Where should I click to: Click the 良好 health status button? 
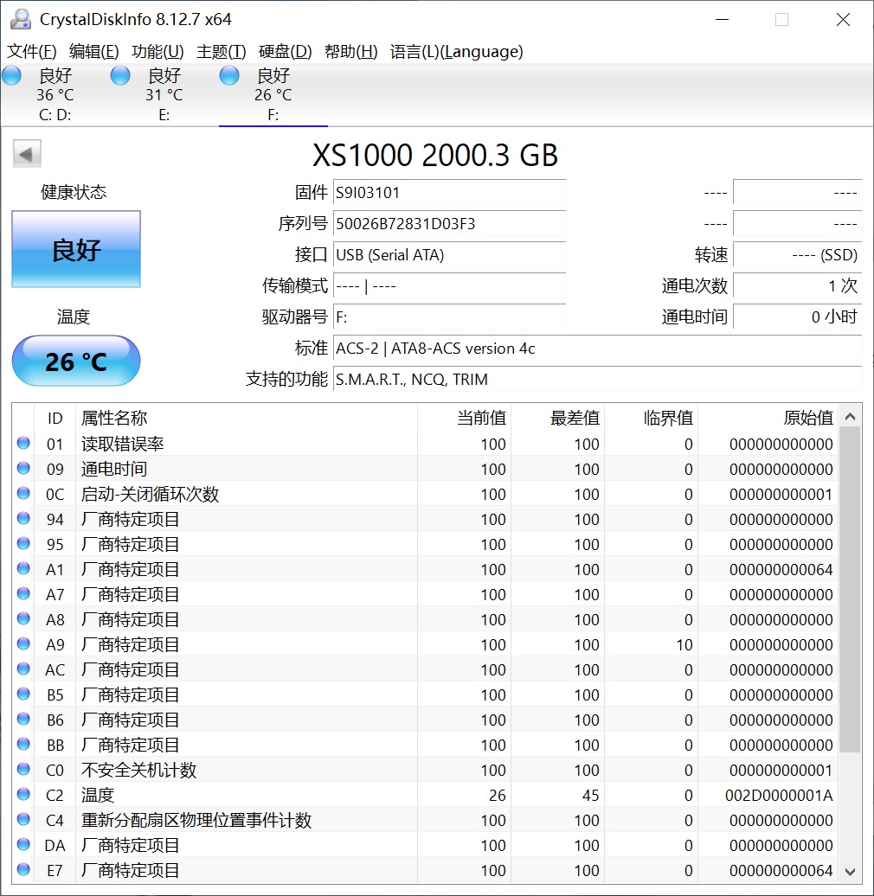coord(76,250)
